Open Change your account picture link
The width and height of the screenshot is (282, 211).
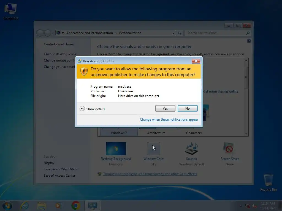coord(59,67)
